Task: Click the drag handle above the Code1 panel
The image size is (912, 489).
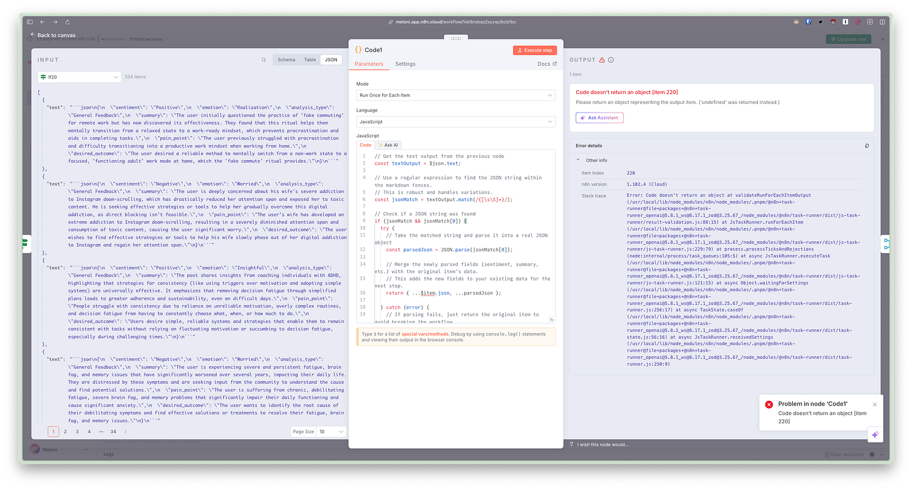Action: tap(455, 38)
